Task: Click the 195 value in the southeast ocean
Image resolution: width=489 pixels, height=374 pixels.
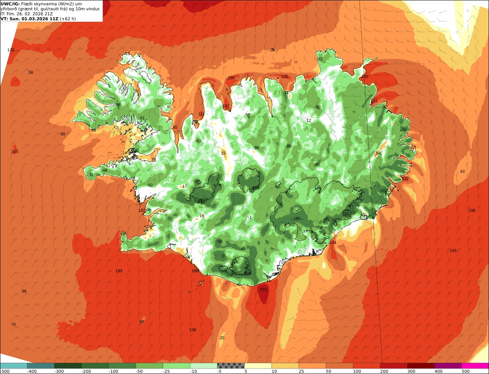Action: [453, 251]
